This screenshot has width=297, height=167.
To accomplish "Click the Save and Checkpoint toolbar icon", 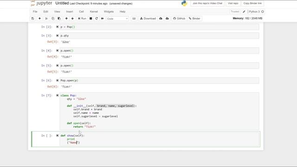I will 33,19.
